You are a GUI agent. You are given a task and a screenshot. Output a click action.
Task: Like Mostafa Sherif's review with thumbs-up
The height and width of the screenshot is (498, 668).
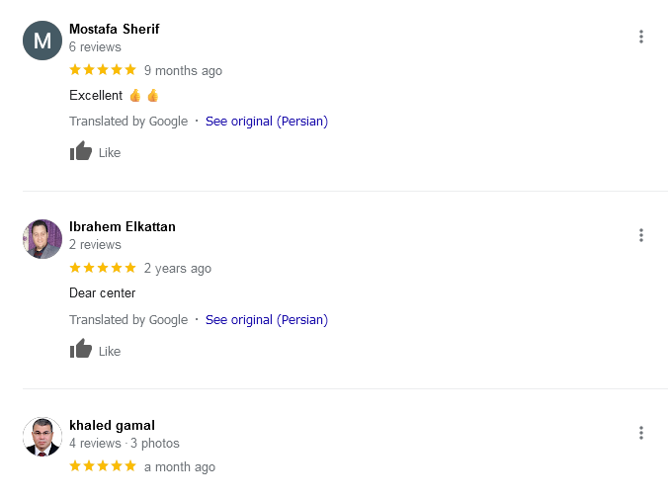(x=81, y=151)
